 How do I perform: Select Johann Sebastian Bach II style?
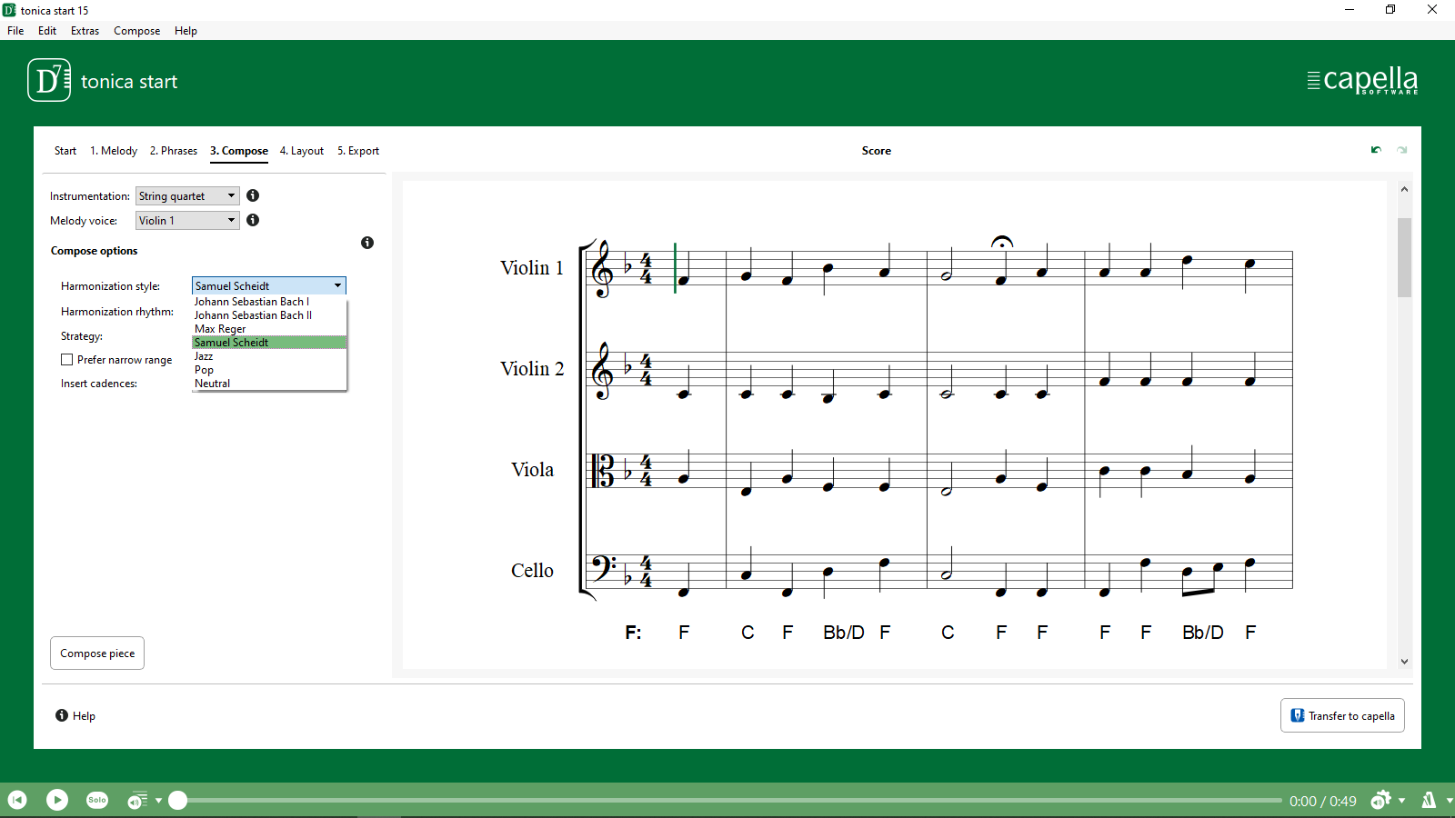(269, 315)
